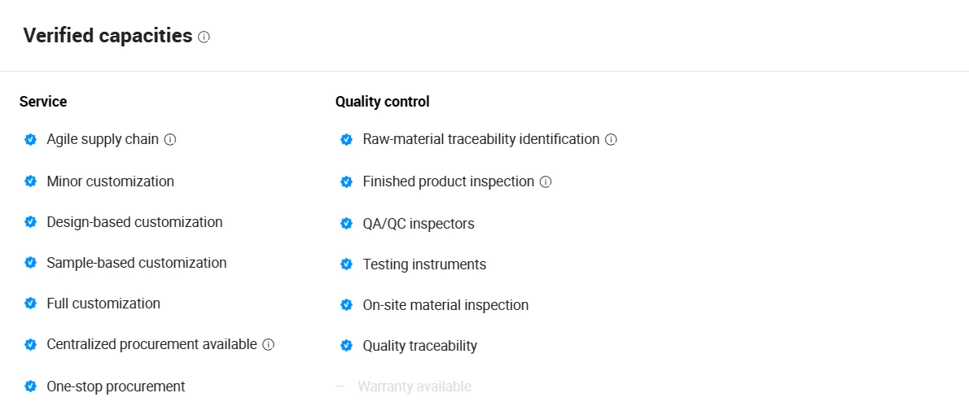This screenshot has width=969, height=415.
Task: Click verified badge next to Minor customization
Action: click(30, 181)
